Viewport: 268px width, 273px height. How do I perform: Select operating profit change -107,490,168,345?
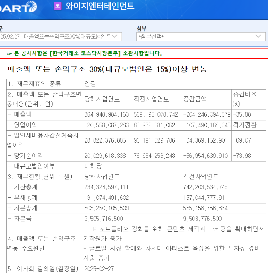pyautogui.click(x=207, y=125)
